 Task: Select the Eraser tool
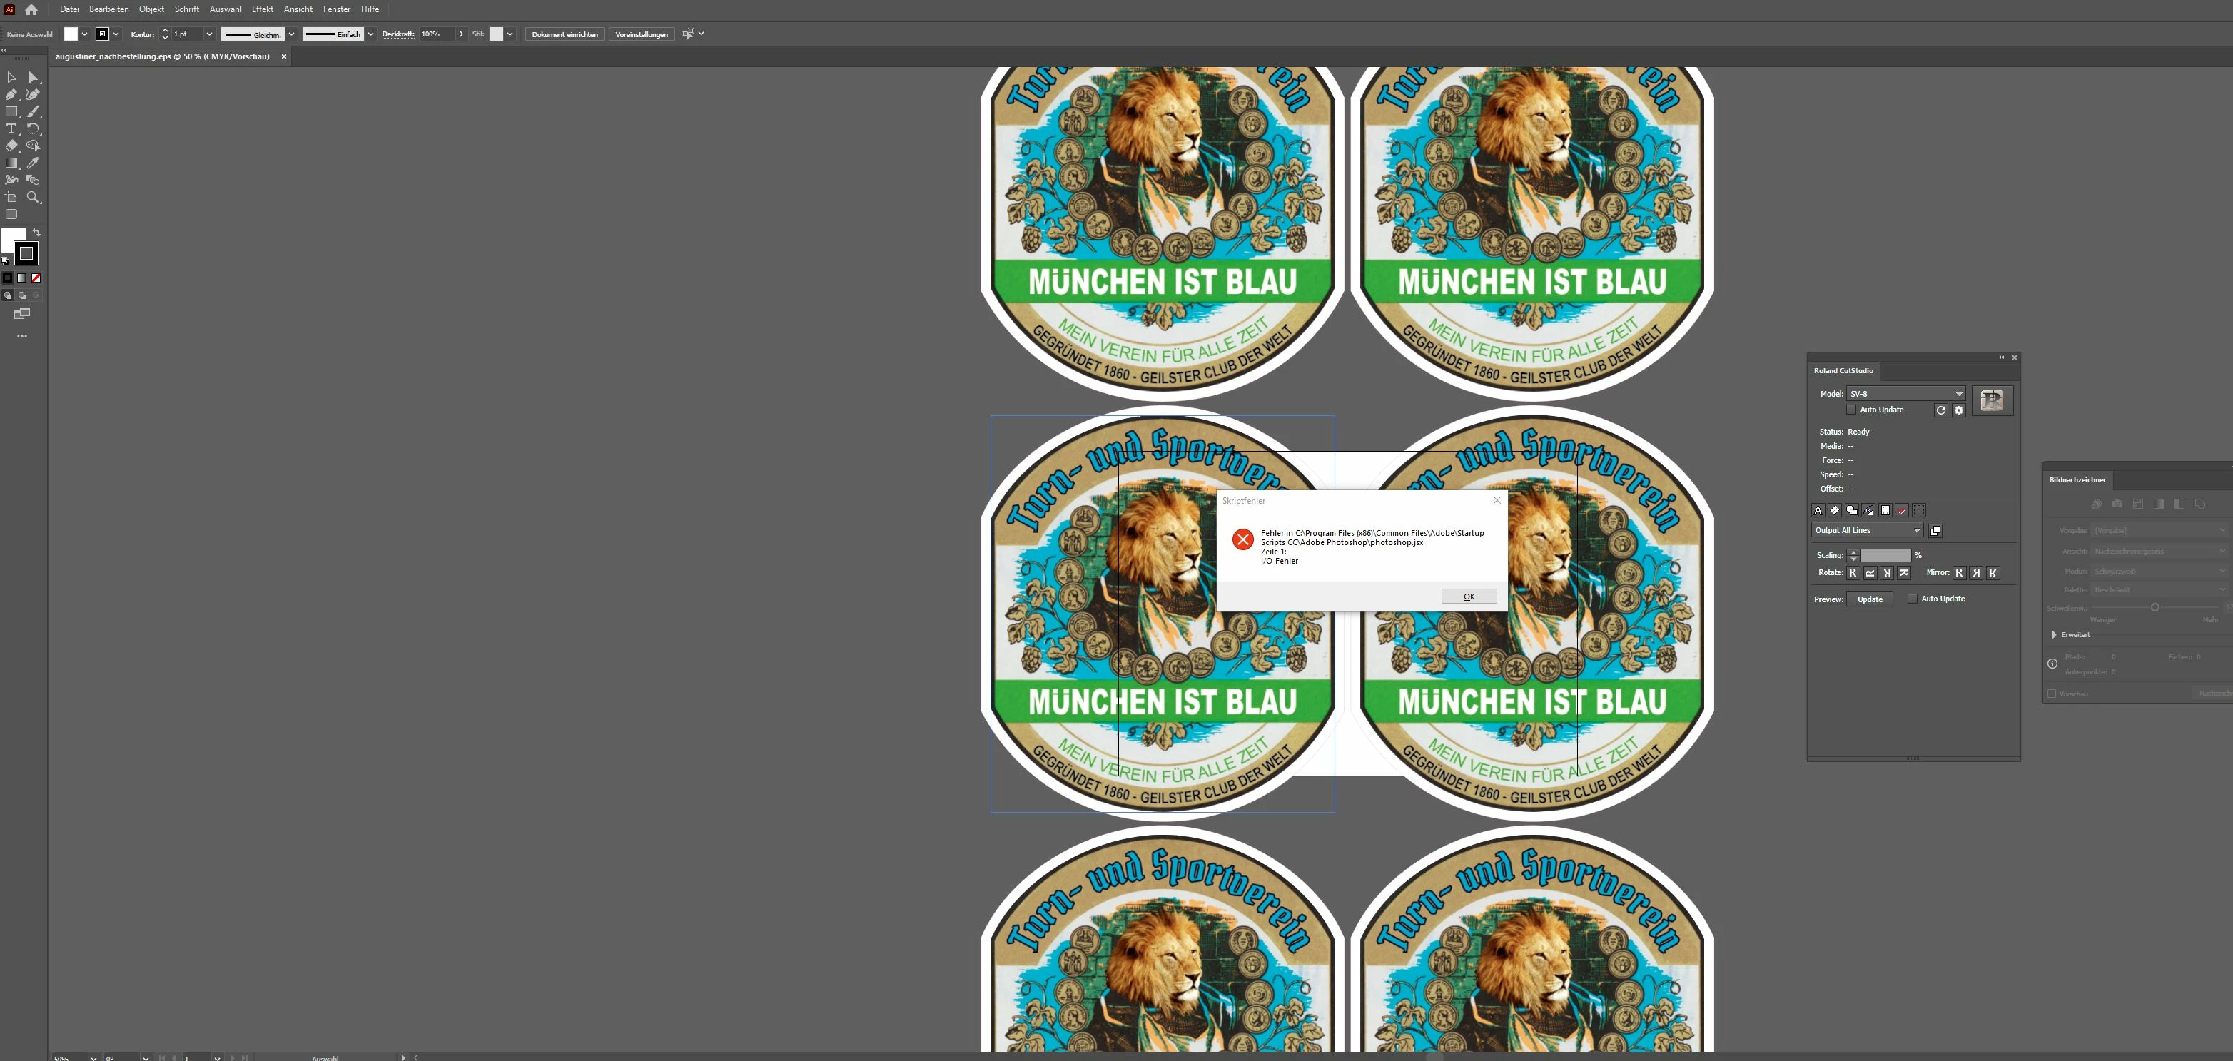(x=11, y=146)
